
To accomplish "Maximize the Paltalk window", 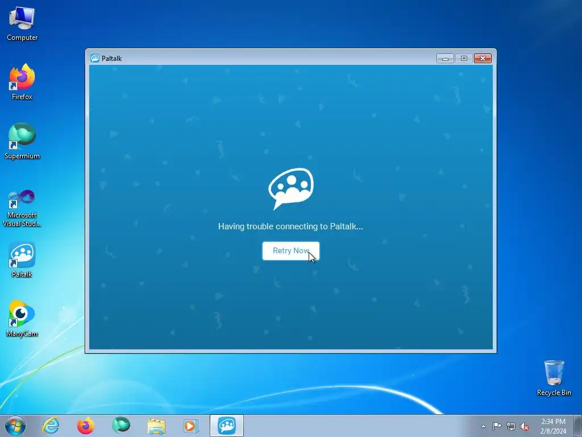I will click(x=464, y=59).
